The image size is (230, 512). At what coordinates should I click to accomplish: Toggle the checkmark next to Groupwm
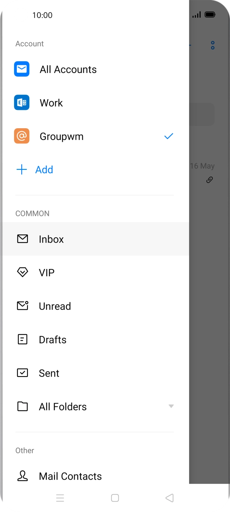point(168,136)
